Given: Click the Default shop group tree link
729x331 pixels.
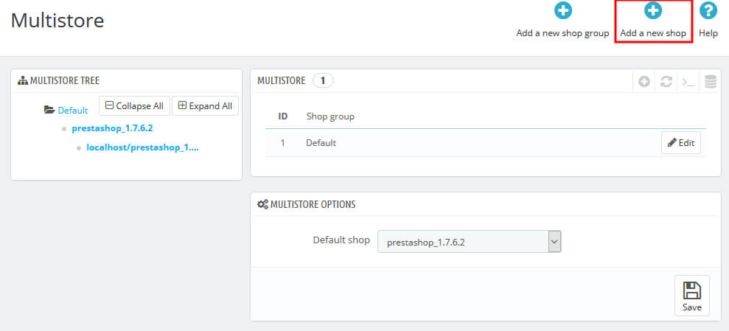Looking at the screenshot, I should [73, 110].
